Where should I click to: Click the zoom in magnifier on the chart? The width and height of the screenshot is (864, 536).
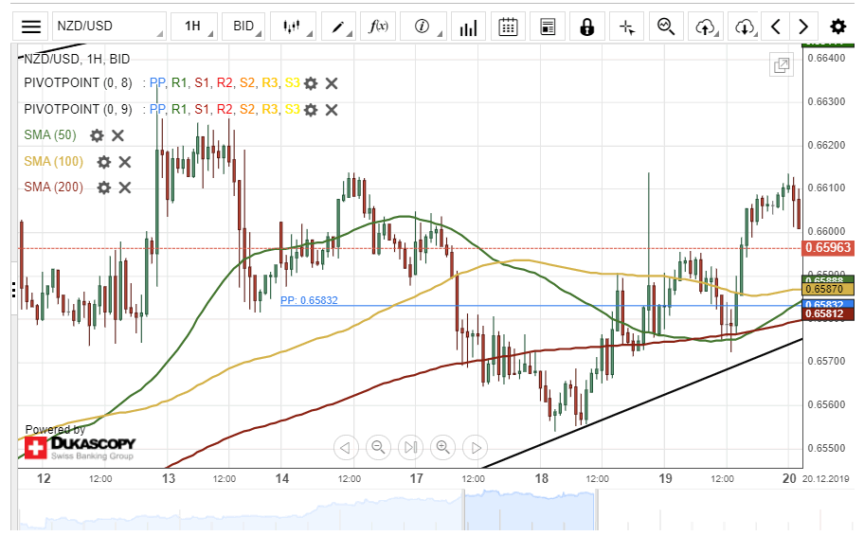pyautogui.click(x=442, y=447)
